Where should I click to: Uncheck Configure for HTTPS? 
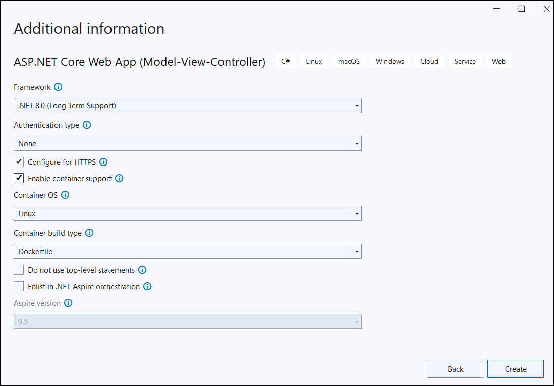19,162
